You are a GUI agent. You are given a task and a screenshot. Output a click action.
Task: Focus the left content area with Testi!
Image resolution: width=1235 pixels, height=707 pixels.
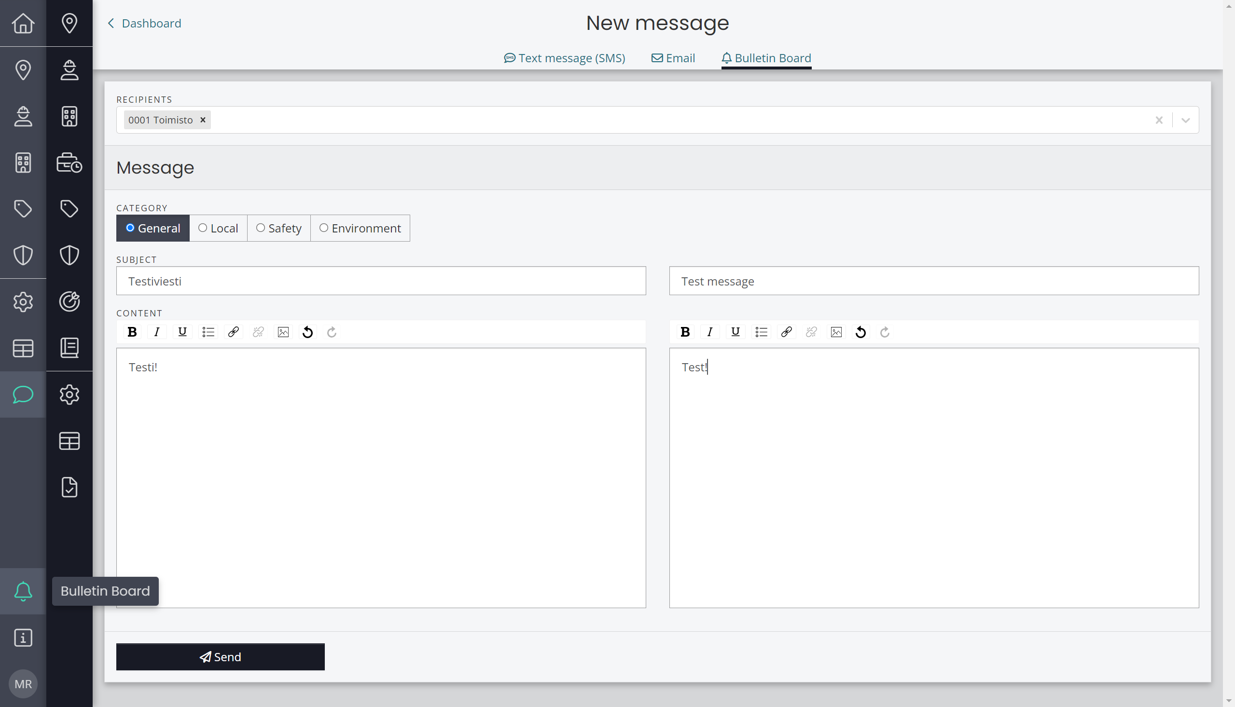click(381, 477)
